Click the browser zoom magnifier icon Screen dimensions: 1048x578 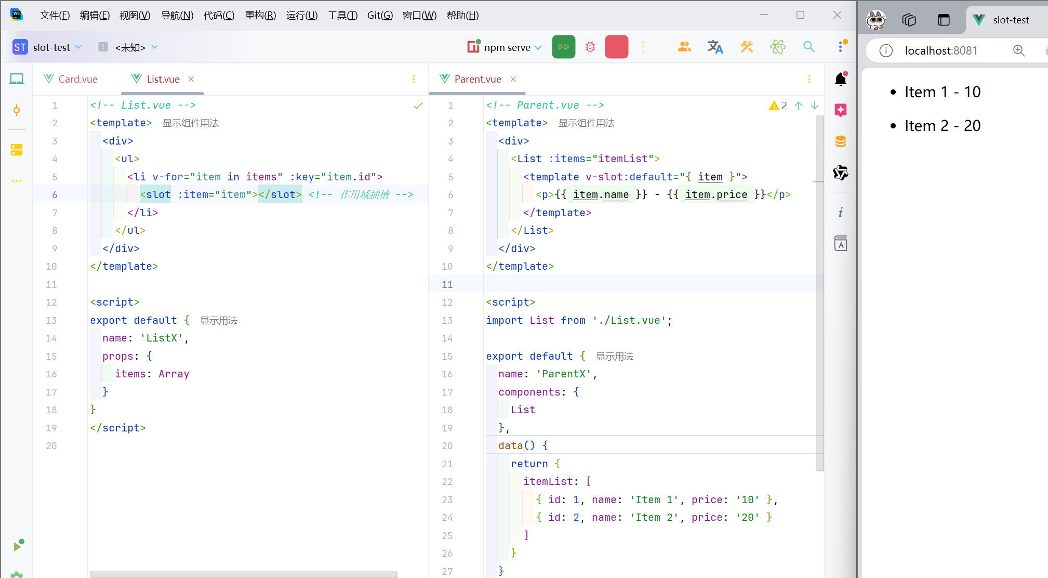tap(1019, 50)
